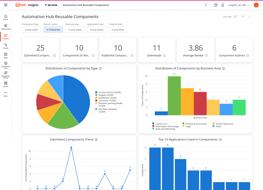Show info for Distribution by Type chart
This screenshot has width=263, height=190.
click(100, 68)
